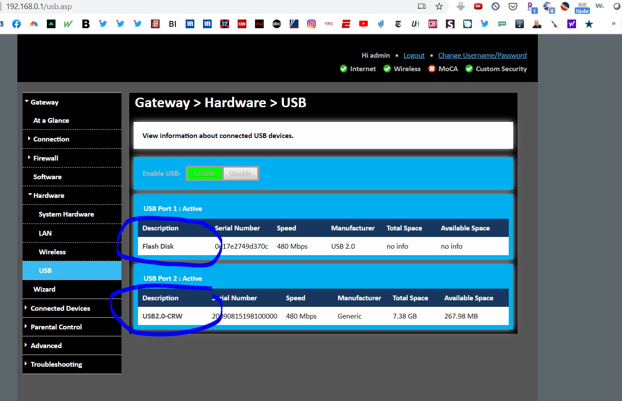Image resolution: width=622 pixels, height=401 pixels.
Task: Click the Generic manufacturer cell
Action: (350, 316)
